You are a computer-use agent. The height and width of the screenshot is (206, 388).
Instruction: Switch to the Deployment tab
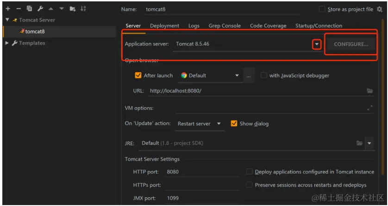click(x=164, y=26)
